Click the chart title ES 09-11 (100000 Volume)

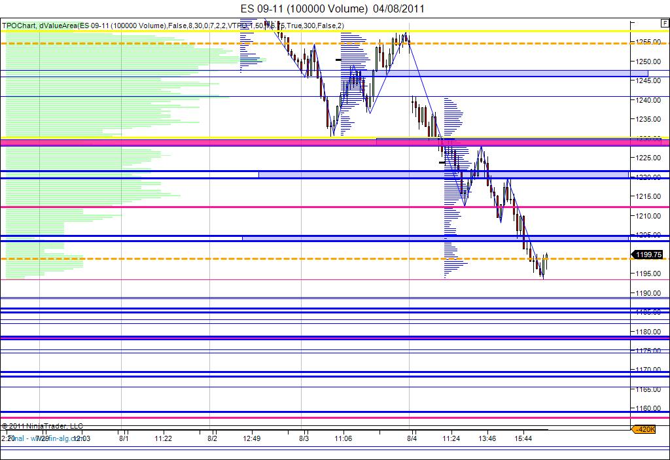pyautogui.click(x=332, y=9)
